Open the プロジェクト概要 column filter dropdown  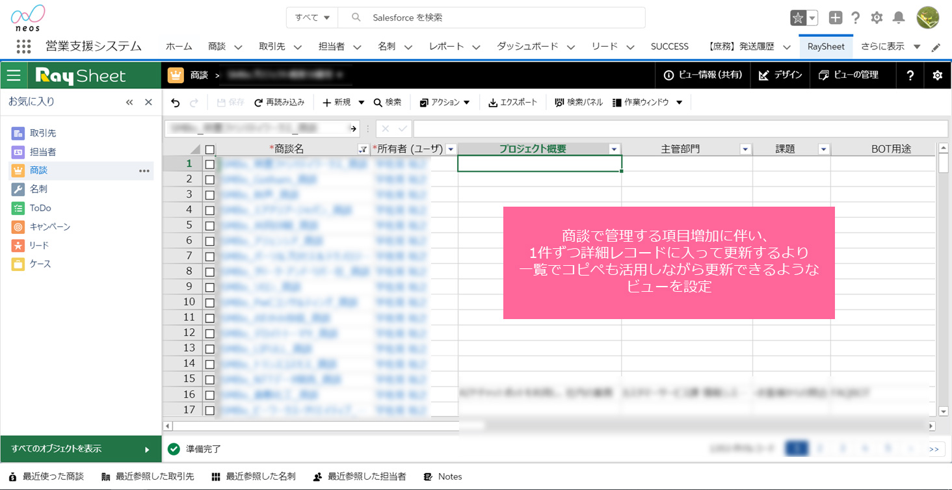tap(614, 149)
